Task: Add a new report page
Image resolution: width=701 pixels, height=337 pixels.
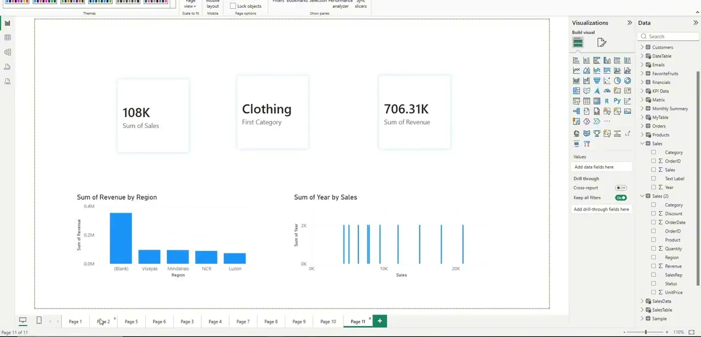Action: (380, 321)
